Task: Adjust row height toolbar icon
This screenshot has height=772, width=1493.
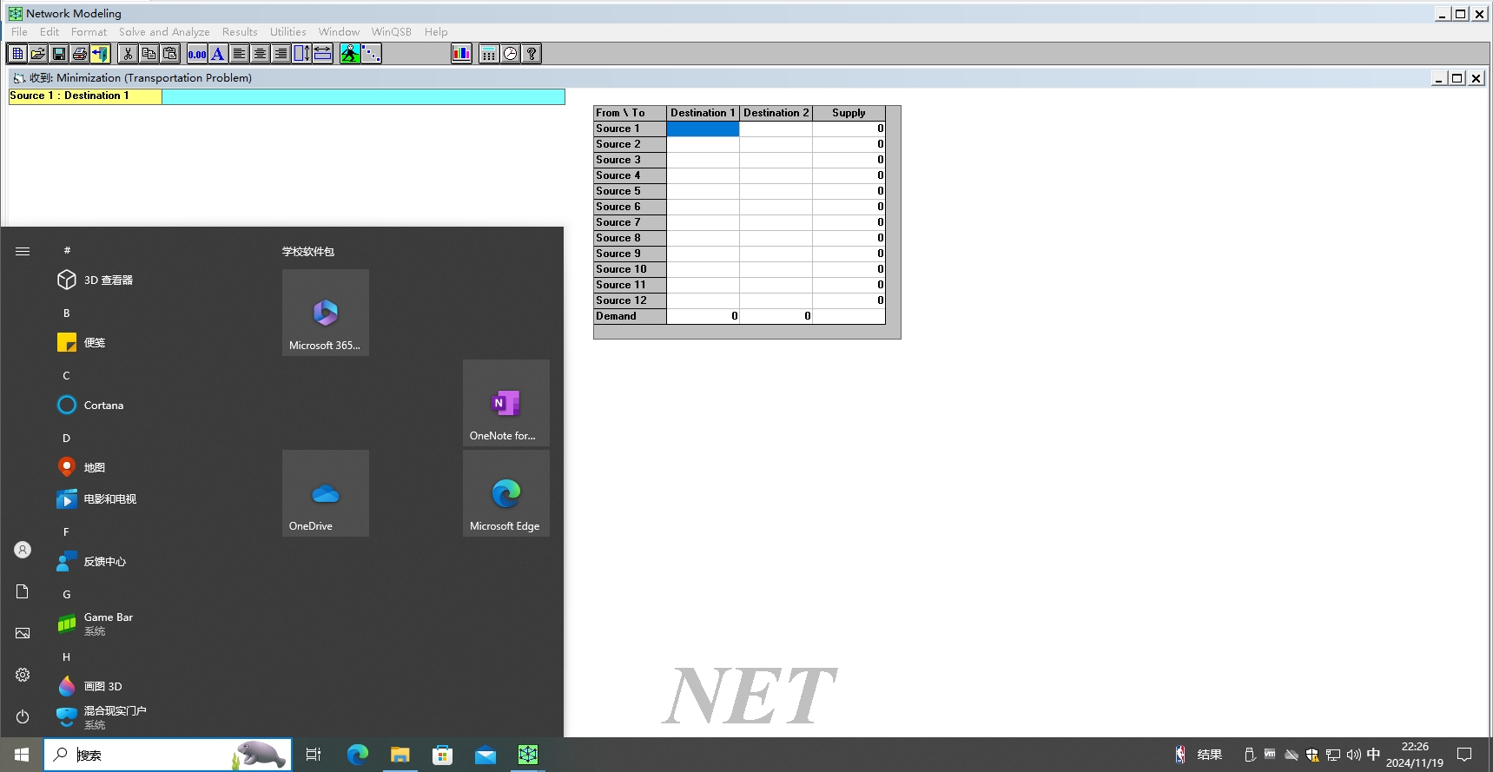Action: point(301,54)
